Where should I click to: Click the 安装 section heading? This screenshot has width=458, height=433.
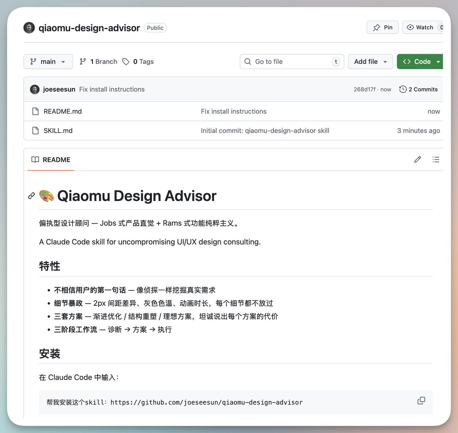[x=50, y=353]
